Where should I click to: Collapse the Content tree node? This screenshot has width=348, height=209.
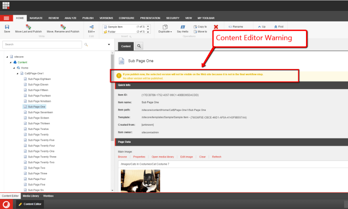[x=11, y=62]
